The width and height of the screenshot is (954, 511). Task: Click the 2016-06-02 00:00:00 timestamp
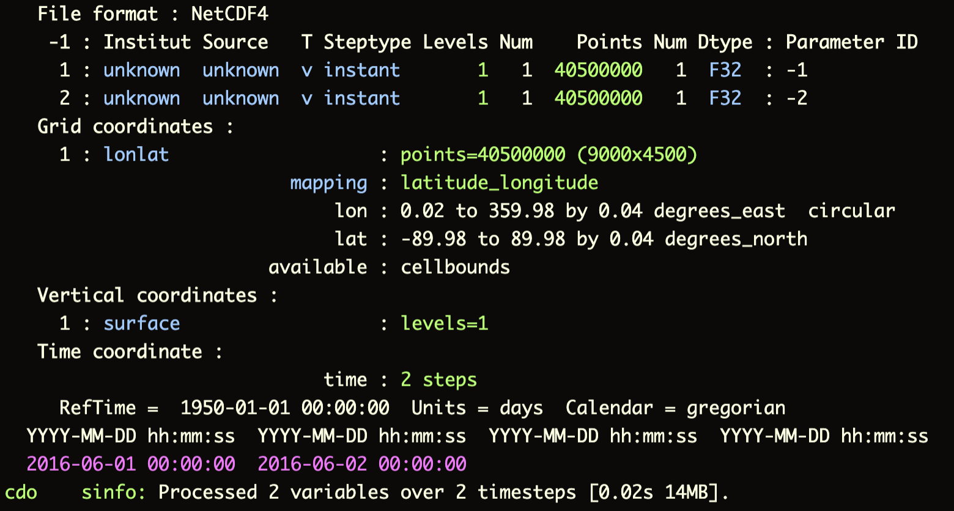pos(361,464)
